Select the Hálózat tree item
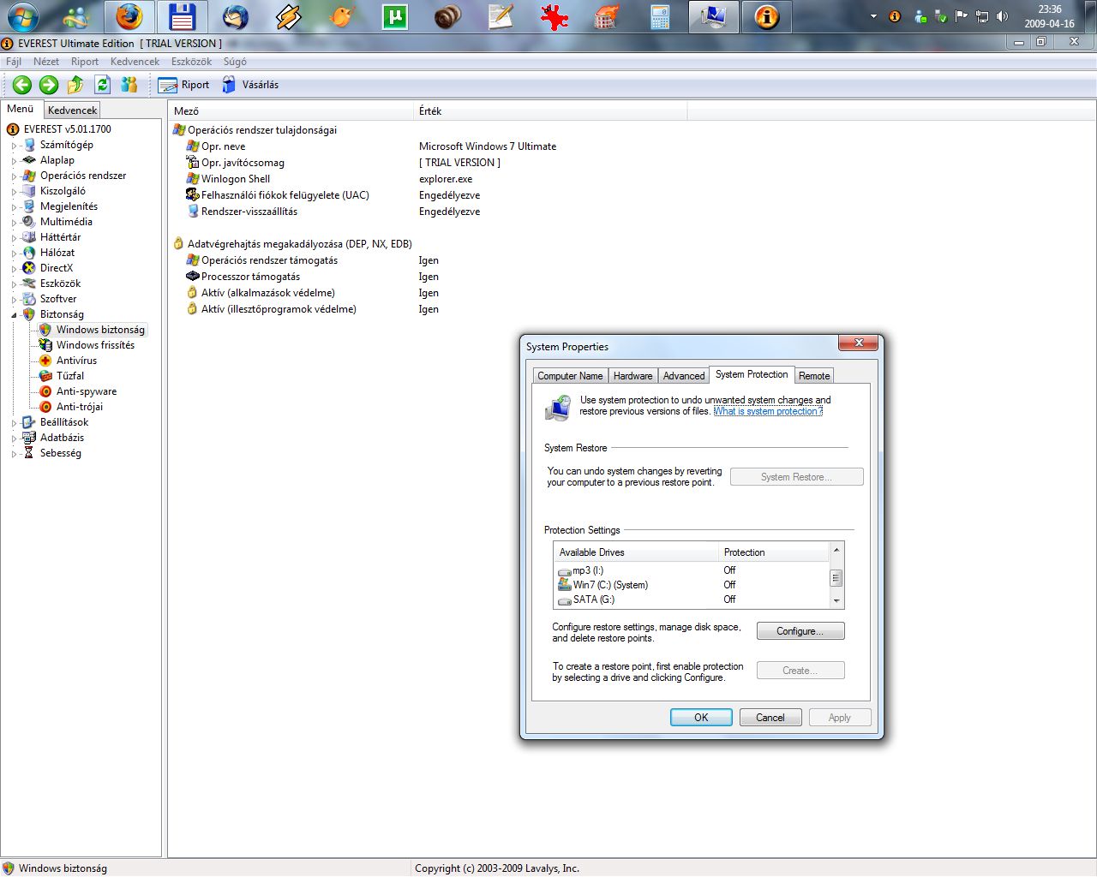This screenshot has width=1097, height=877. tap(57, 253)
